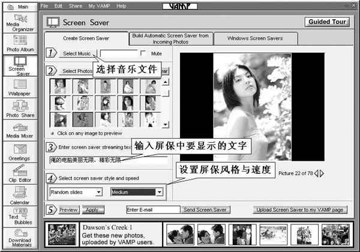Open Clip Editor from sidebar
Screen dimensions: 360x252
pos(20,174)
